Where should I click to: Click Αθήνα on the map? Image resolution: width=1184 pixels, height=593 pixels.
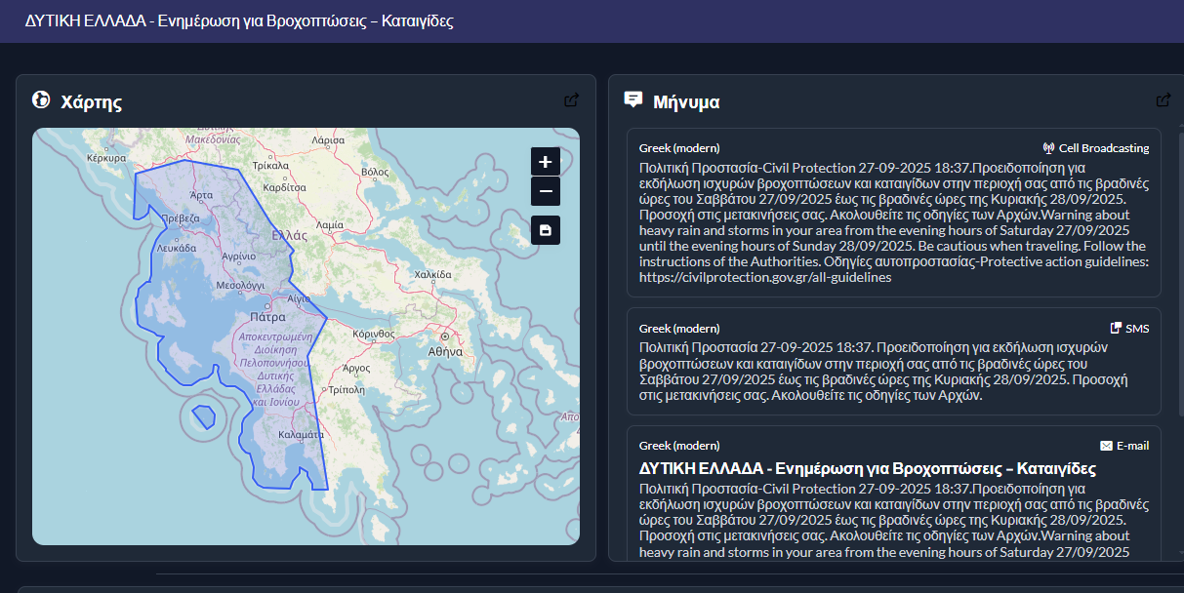coord(444,351)
